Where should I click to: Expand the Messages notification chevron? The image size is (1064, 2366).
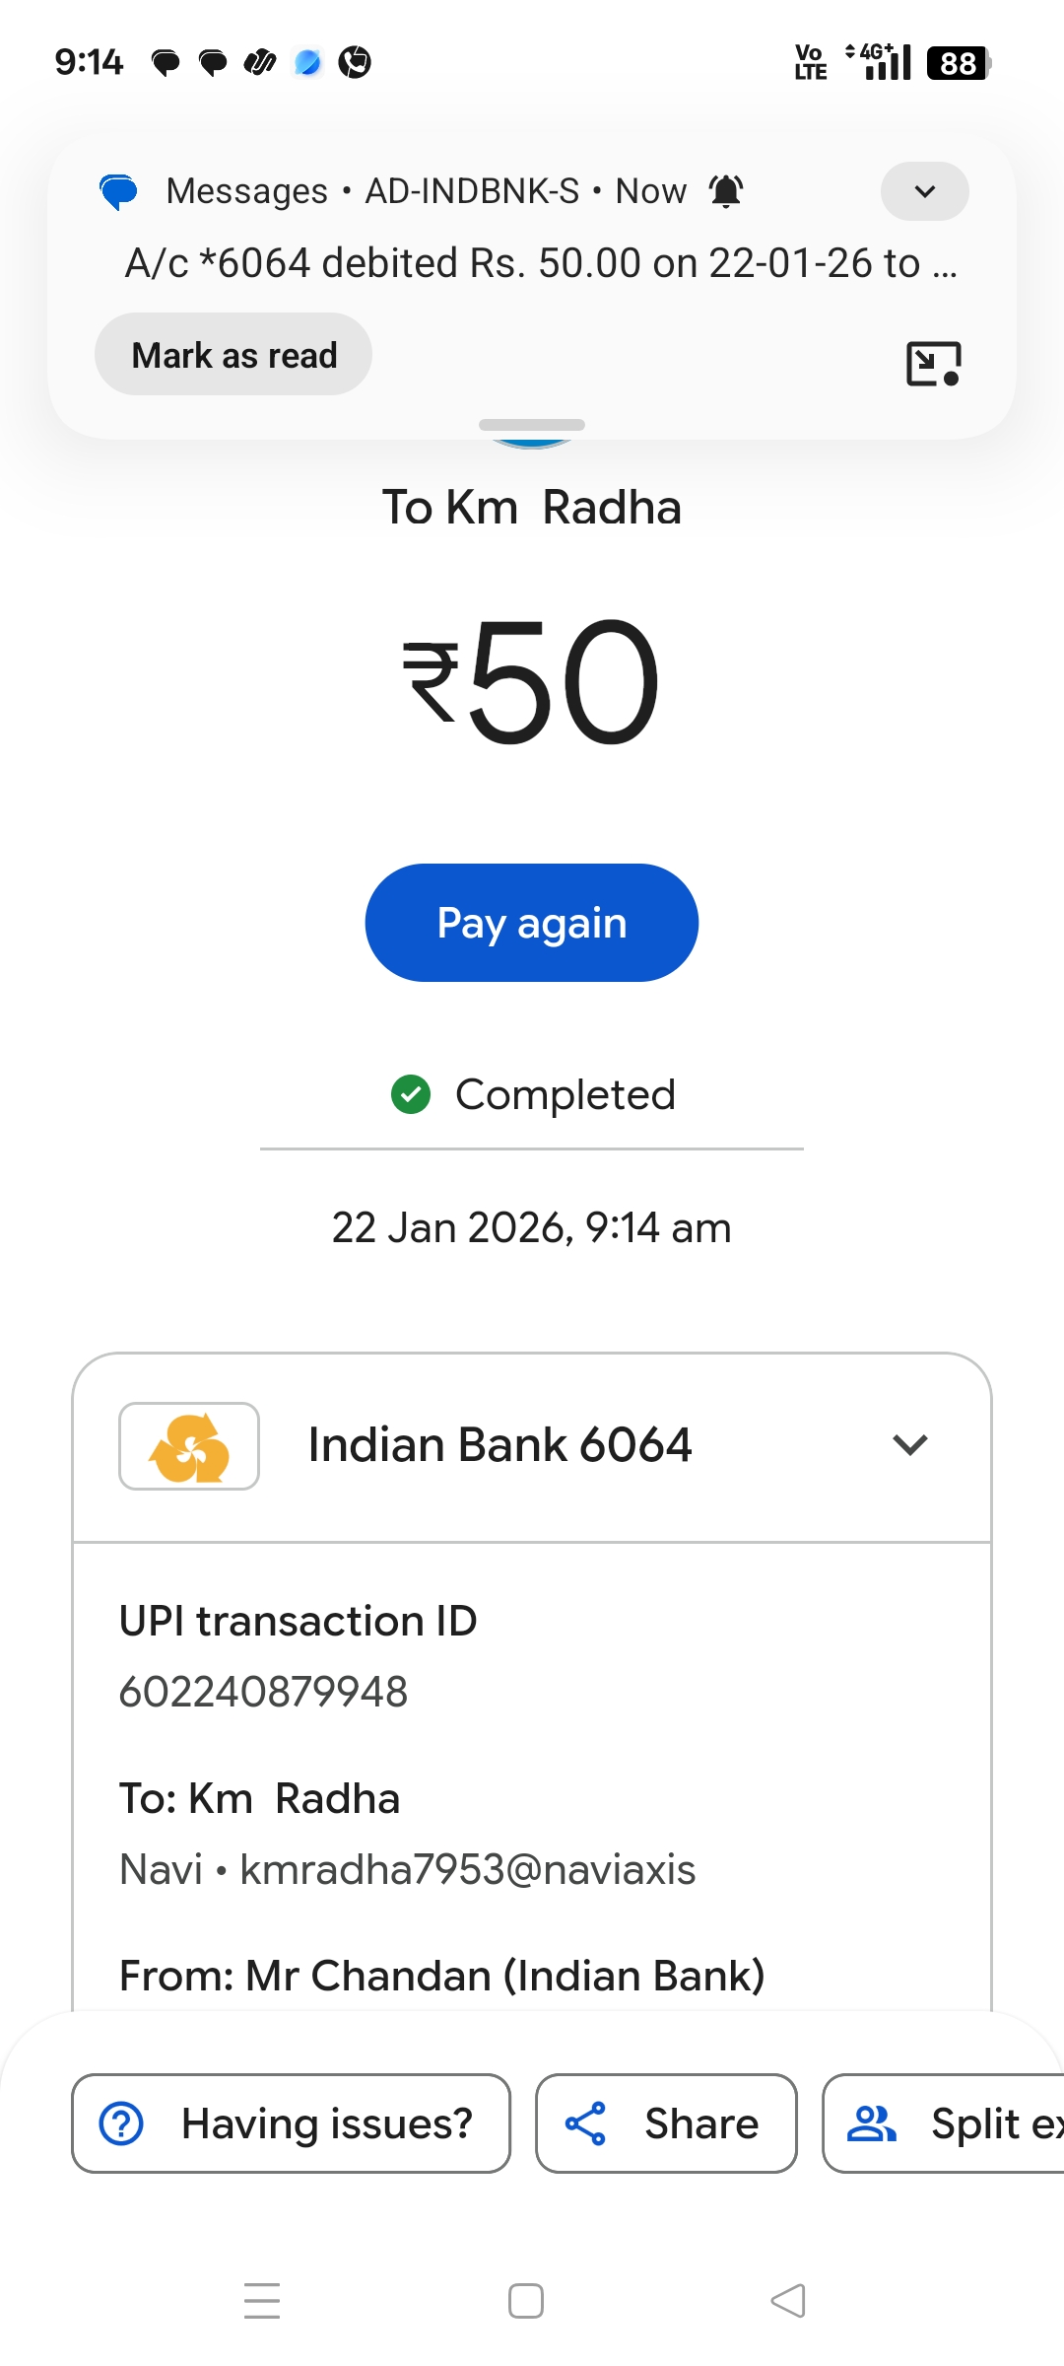[924, 191]
